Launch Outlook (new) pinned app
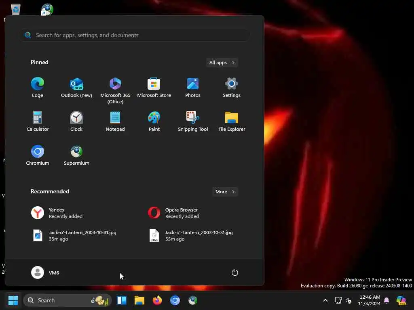The height and width of the screenshot is (310, 414). click(76, 88)
